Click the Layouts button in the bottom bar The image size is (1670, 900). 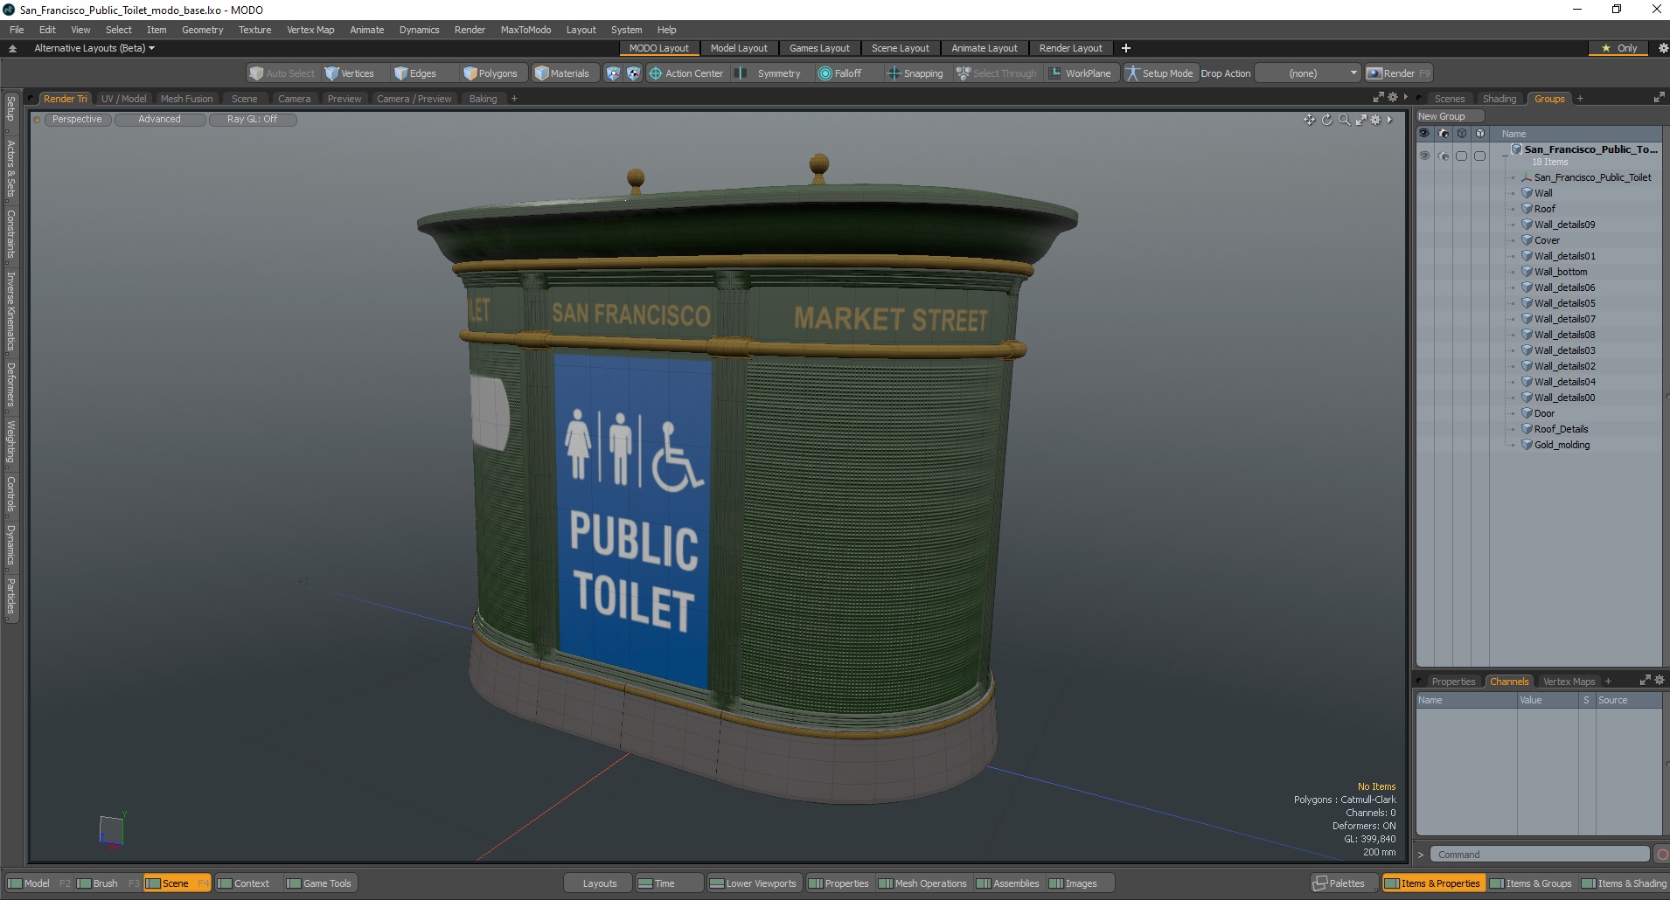pos(600,883)
